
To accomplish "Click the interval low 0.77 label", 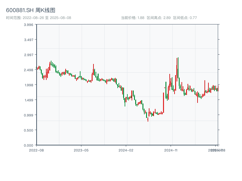I will pos(185,18).
